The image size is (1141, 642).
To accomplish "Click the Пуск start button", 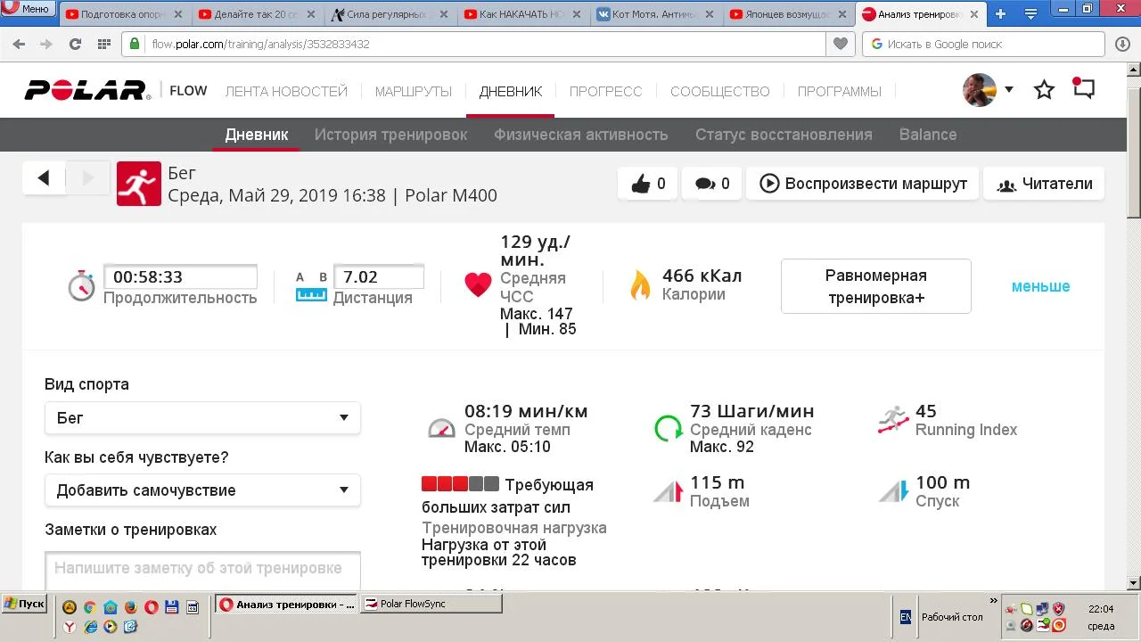I will 24,604.
